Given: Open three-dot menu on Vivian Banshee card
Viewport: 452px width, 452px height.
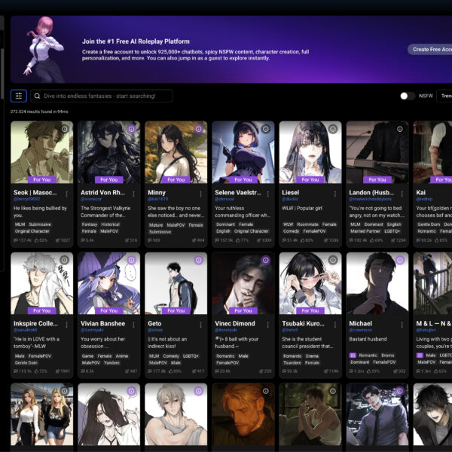Looking at the screenshot, I should coord(133,325).
